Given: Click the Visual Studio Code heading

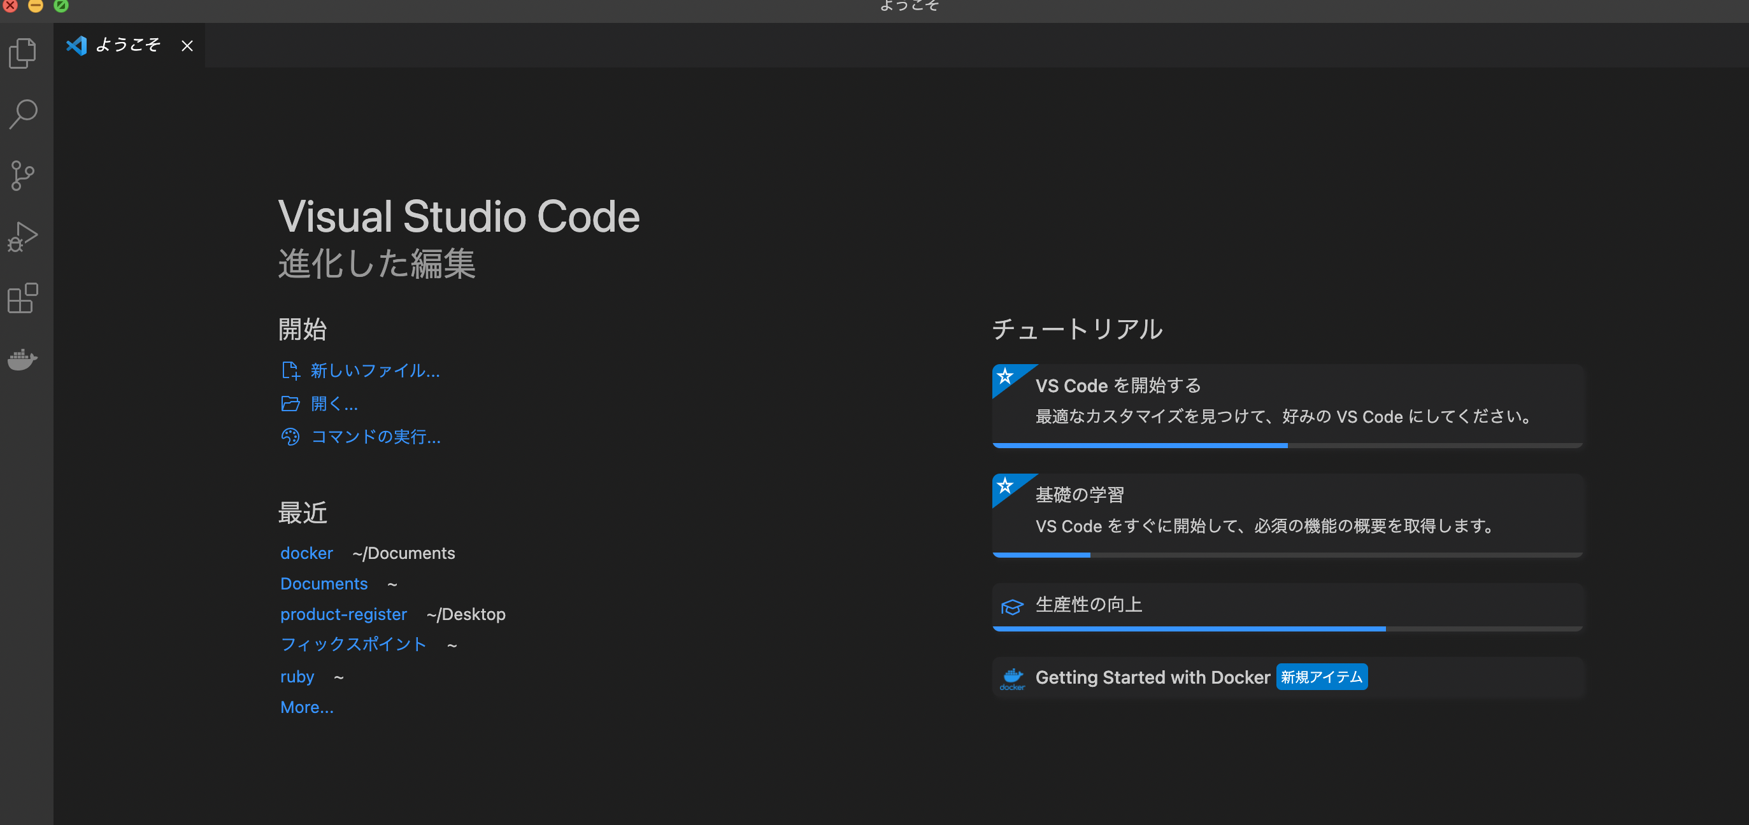Looking at the screenshot, I should pos(459,216).
